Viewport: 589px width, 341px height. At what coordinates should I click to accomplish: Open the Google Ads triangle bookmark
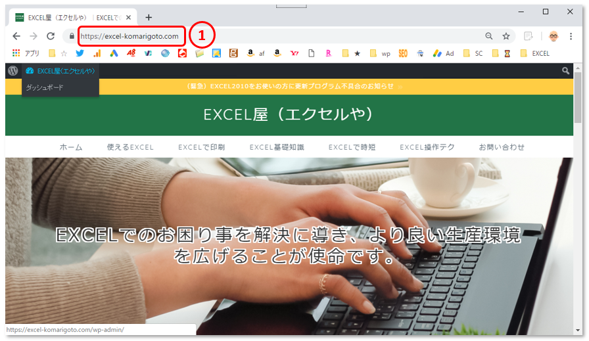tap(114, 53)
